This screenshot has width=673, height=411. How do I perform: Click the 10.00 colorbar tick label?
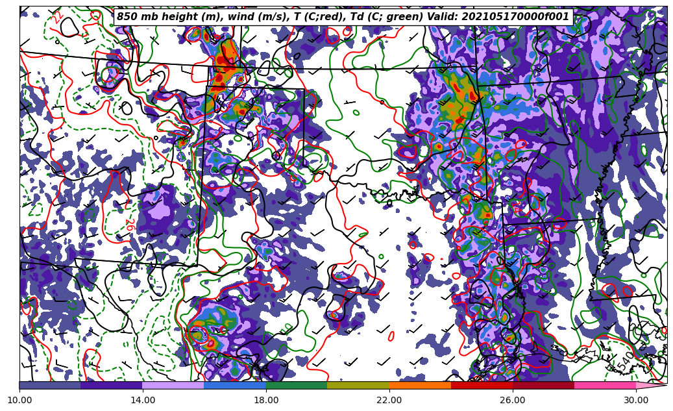[x=19, y=401]
